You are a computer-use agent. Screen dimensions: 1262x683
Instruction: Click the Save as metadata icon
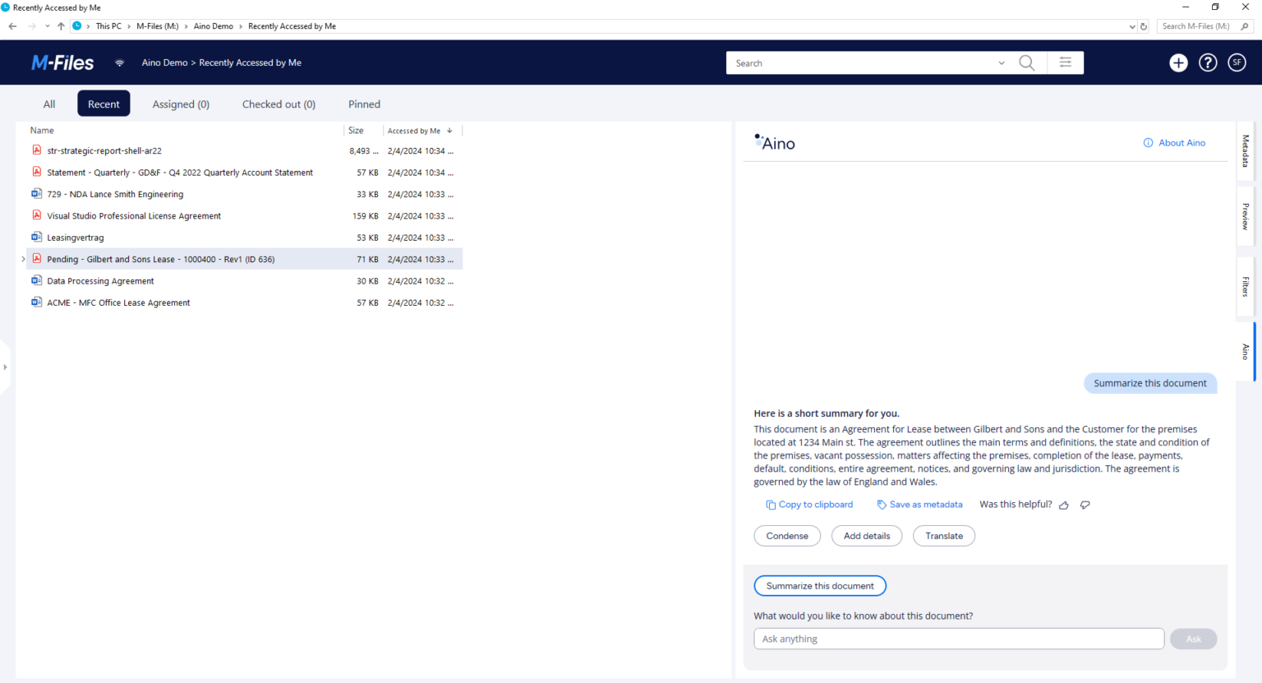click(879, 504)
